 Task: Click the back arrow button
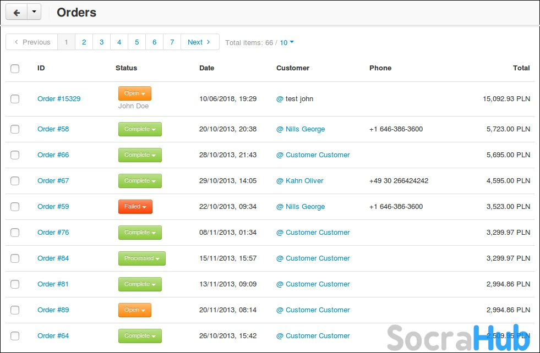pos(17,12)
